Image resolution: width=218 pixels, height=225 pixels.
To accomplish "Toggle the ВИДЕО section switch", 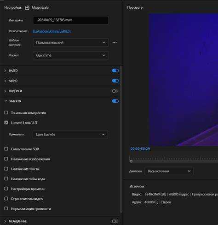I will click(115, 71).
